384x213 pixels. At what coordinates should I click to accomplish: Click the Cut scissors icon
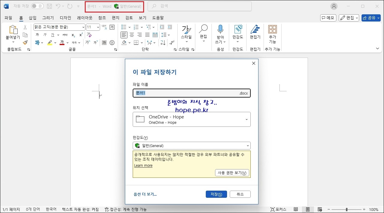25,27
